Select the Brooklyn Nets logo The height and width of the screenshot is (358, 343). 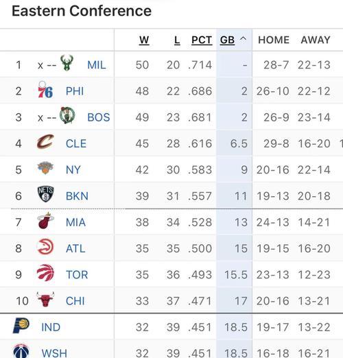pos(46,194)
